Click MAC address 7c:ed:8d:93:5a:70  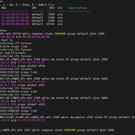[x=15, y=18]
